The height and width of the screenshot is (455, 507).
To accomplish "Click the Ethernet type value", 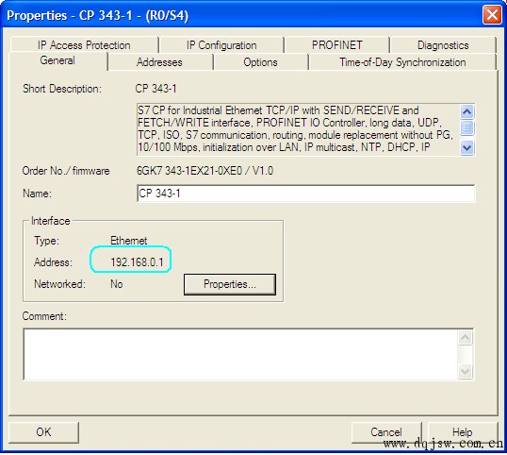I will (x=129, y=241).
